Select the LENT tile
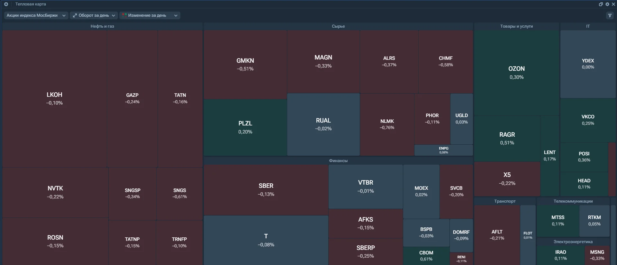Screen dimensions: 617x265 click(x=550, y=156)
